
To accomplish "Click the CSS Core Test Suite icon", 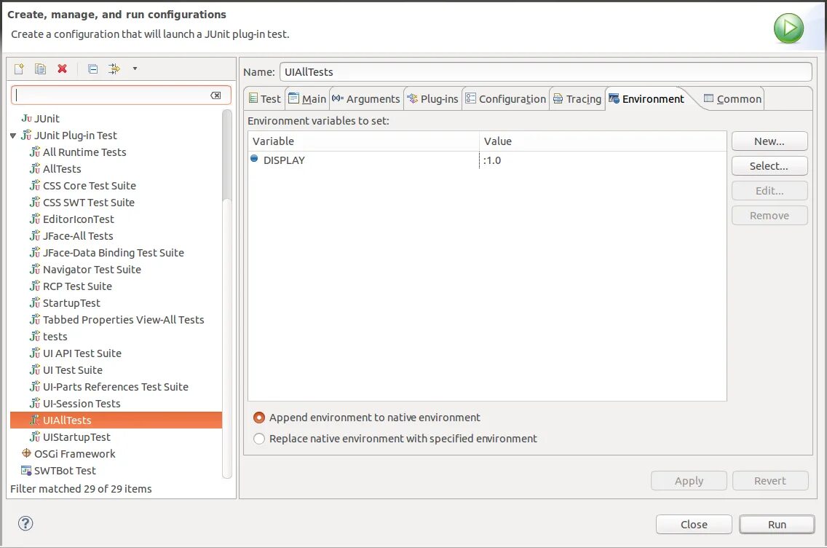I will click(35, 186).
